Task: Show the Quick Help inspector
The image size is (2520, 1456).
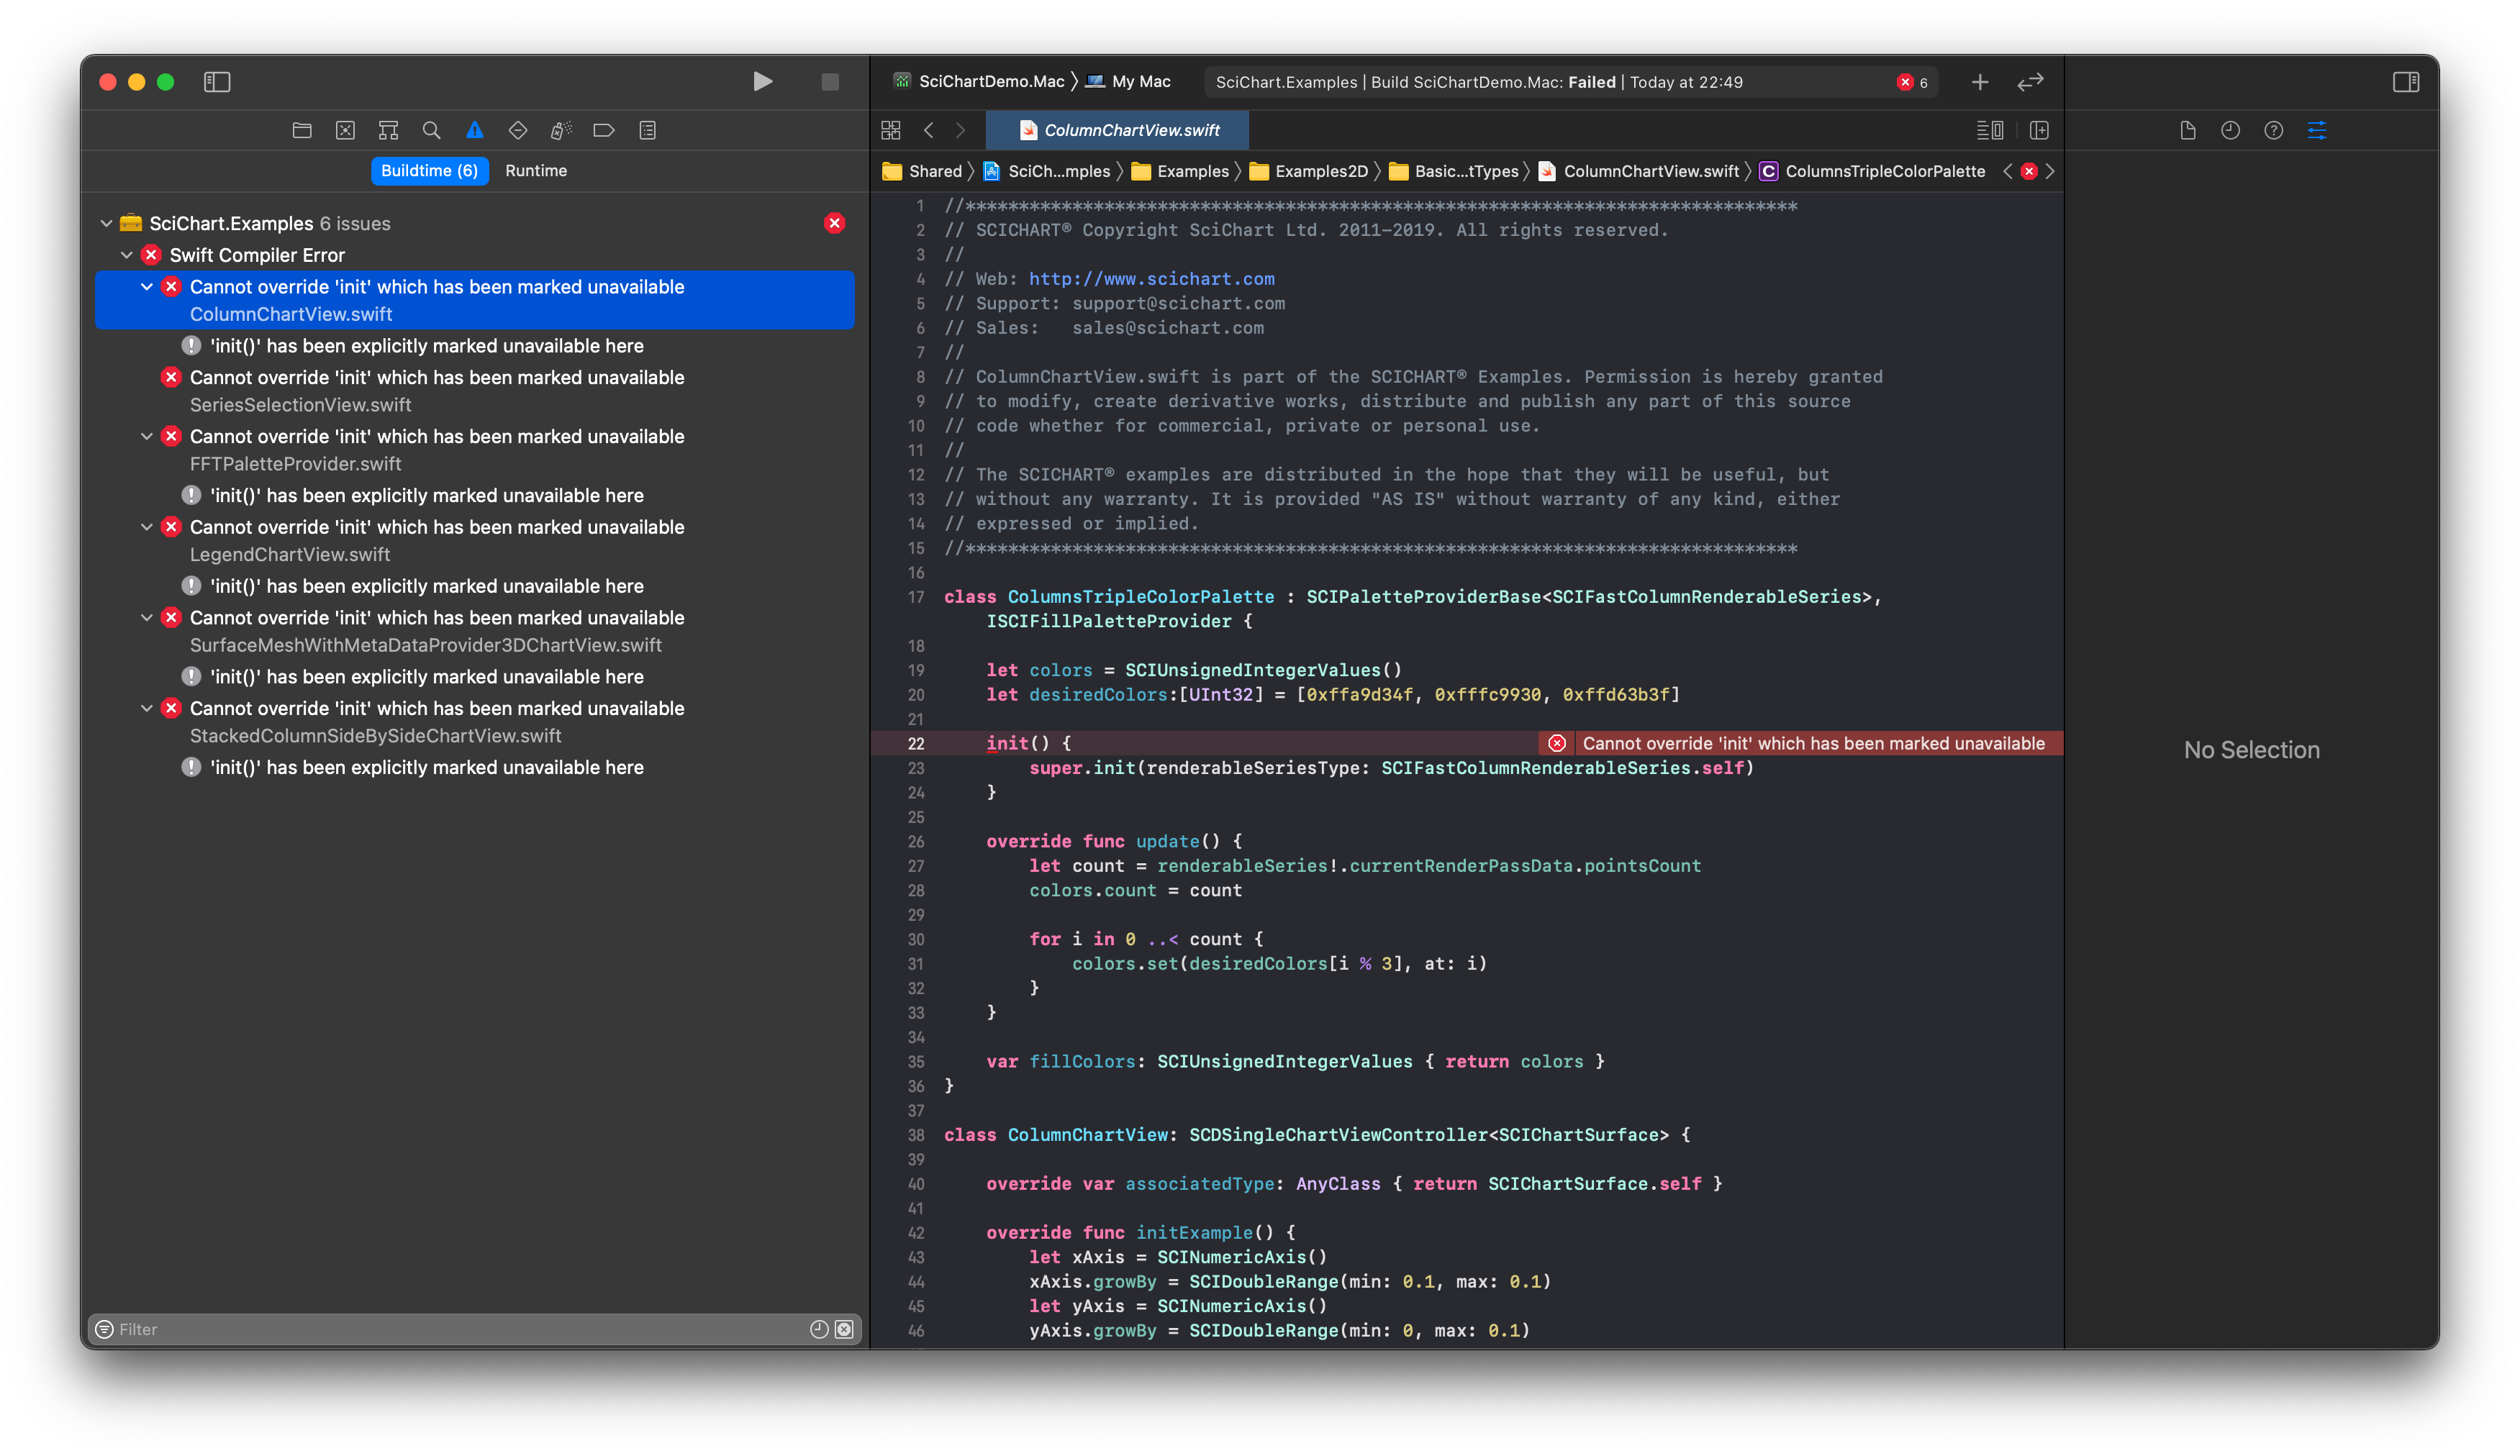Action: pyautogui.click(x=2273, y=130)
